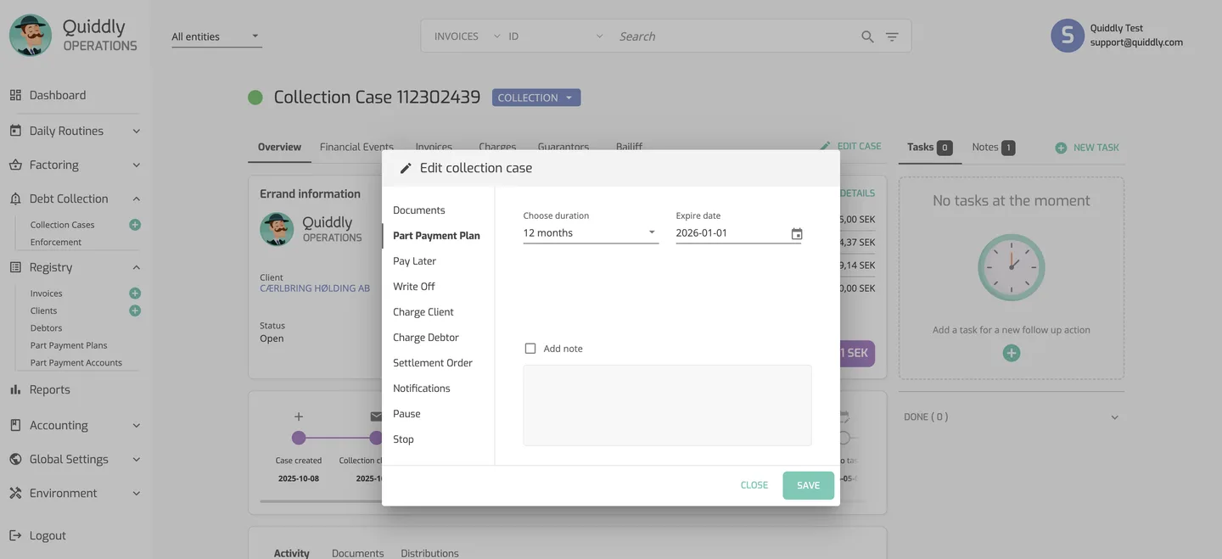Select Documents in edit dialog
The width and height of the screenshot is (1222, 559).
(419, 210)
